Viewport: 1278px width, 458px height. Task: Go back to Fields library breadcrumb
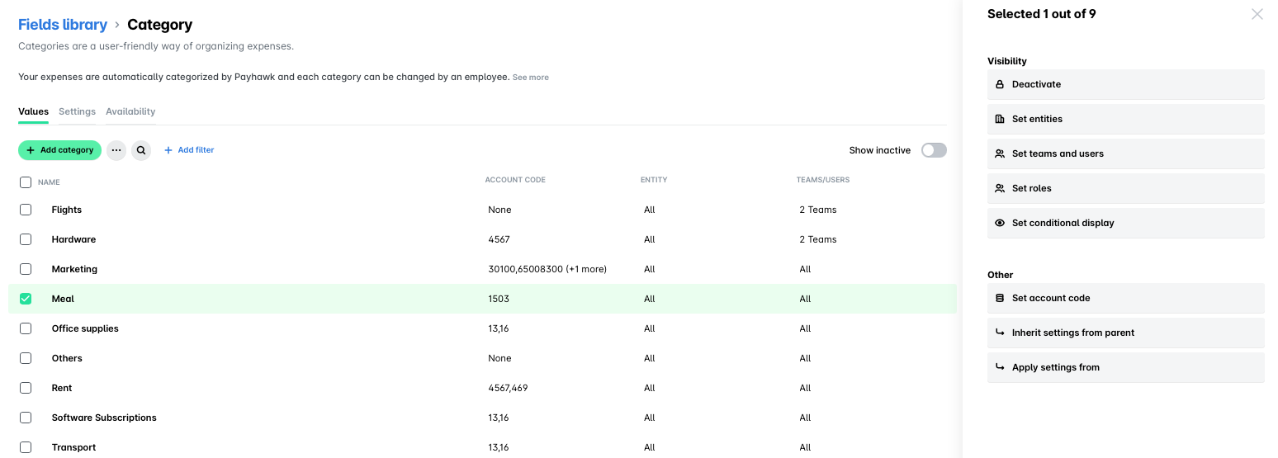[x=63, y=25]
